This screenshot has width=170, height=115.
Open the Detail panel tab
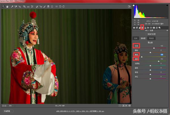pos(140,28)
